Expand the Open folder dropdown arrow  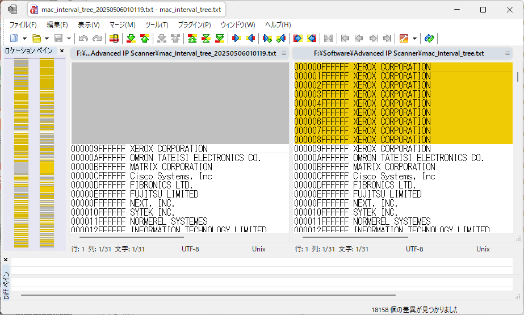(47, 39)
